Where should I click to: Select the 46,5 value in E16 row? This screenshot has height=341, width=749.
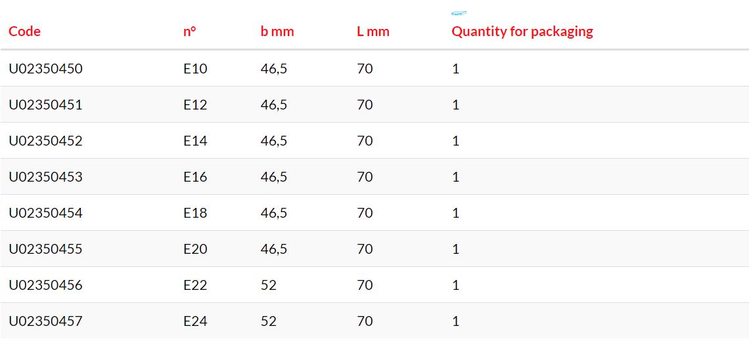click(x=274, y=177)
